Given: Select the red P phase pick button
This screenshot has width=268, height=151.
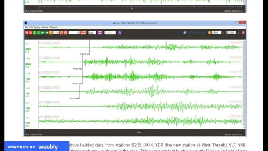Looking at the screenshot, I should (62, 33).
